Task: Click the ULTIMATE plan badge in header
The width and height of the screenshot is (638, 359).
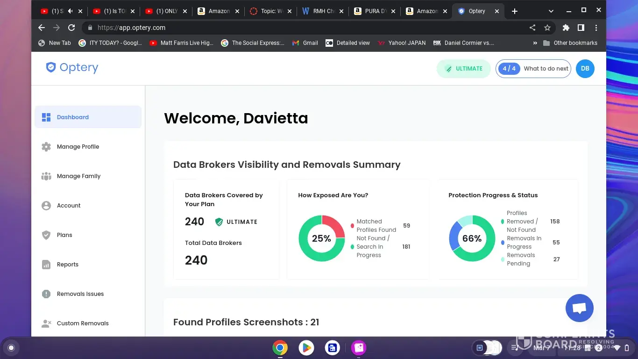Action: coord(463,69)
